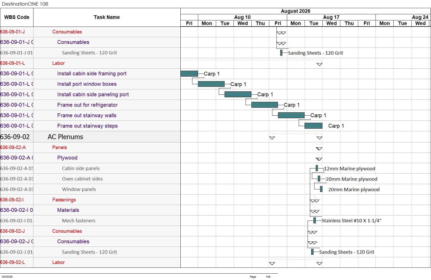Select the Window panels task name
This screenshot has height=280, width=431.
[x=79, y=189]
